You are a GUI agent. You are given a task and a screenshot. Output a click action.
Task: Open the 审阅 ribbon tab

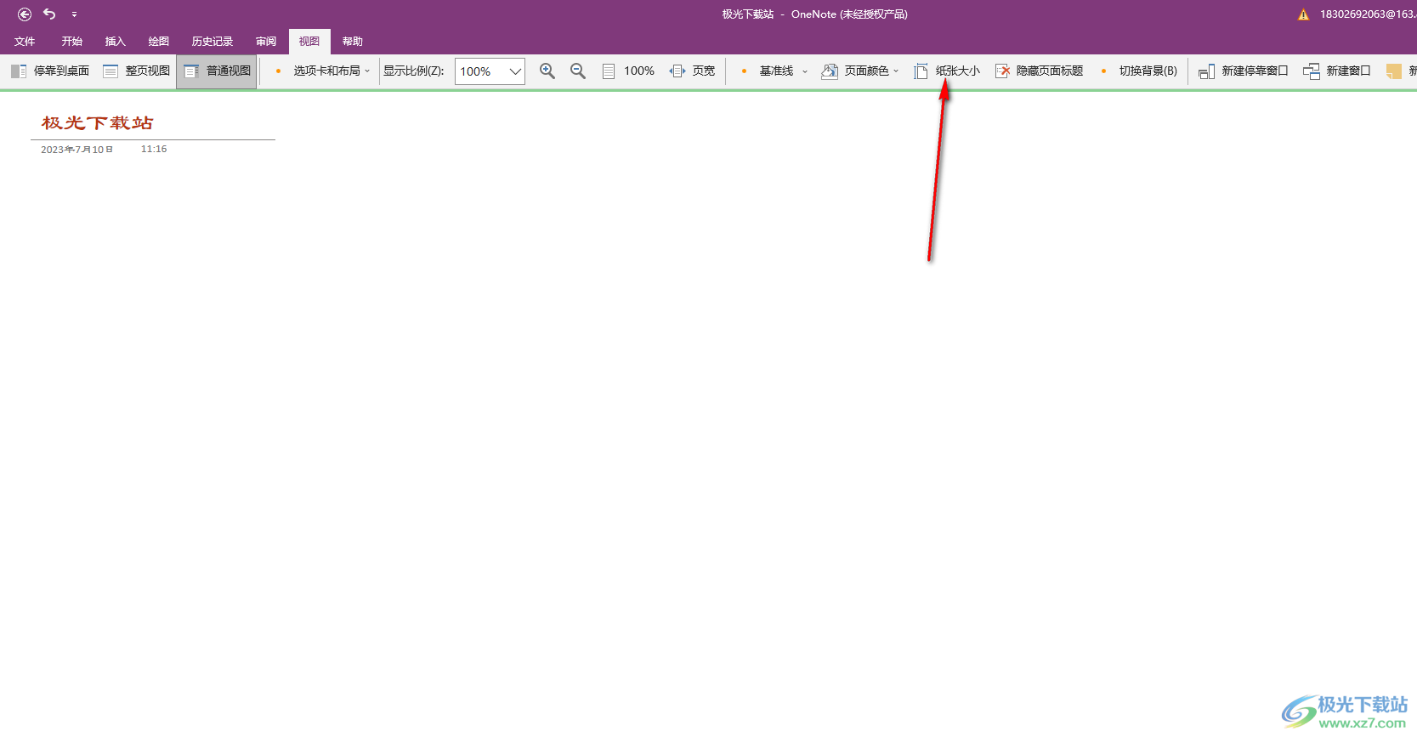(266, 42)
